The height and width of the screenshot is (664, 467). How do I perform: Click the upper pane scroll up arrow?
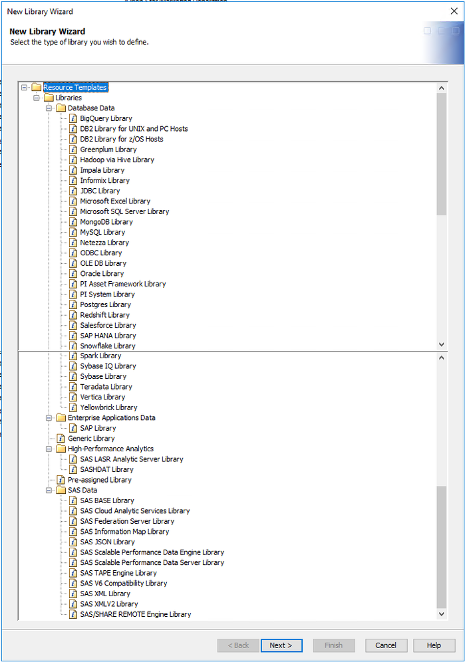[442, 88]
